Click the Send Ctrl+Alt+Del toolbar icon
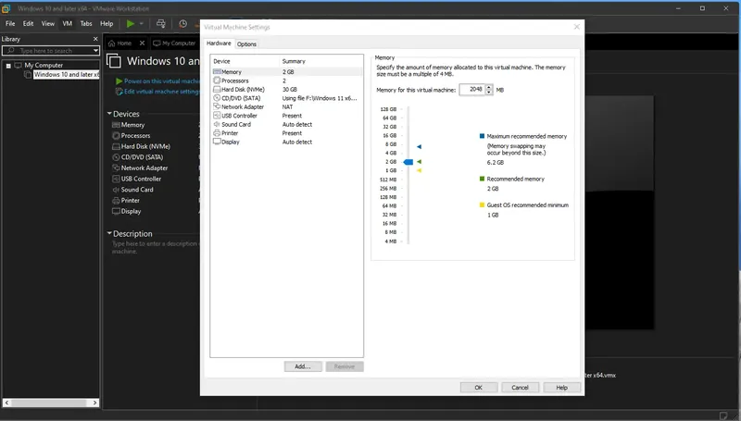The width and height of the screenshot is (741, 421). pyautogui.click(x=161, y=24)
